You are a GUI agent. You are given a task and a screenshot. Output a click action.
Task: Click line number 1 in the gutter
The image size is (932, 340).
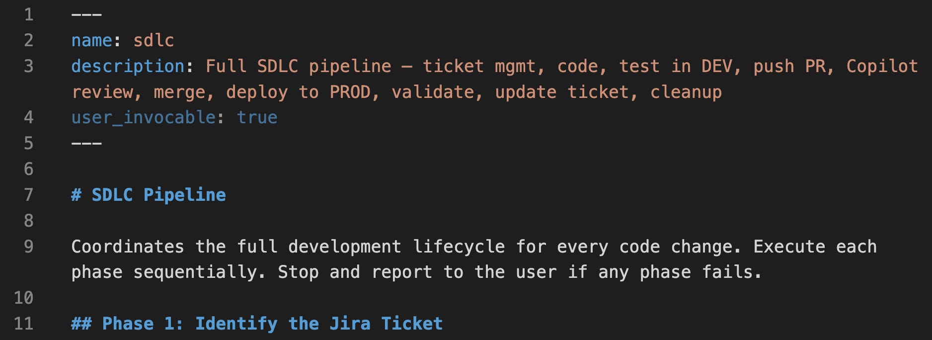point(29,14)
